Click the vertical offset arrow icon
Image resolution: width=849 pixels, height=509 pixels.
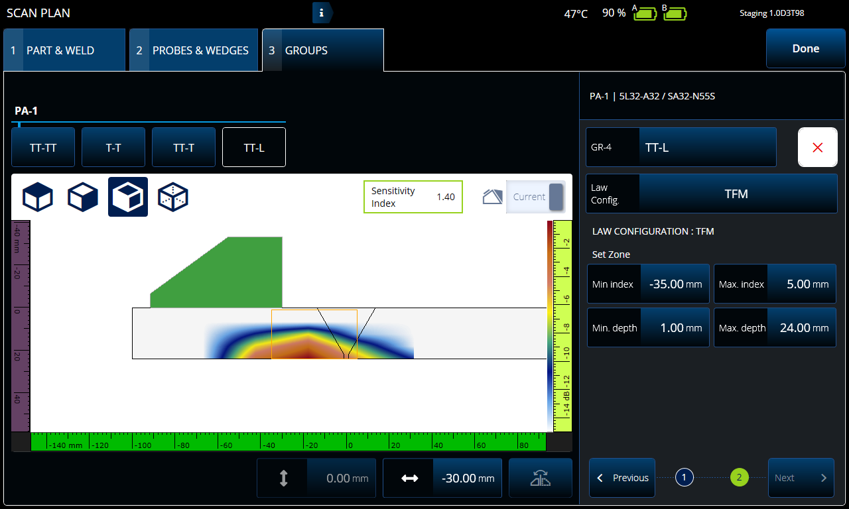[283, 478]
